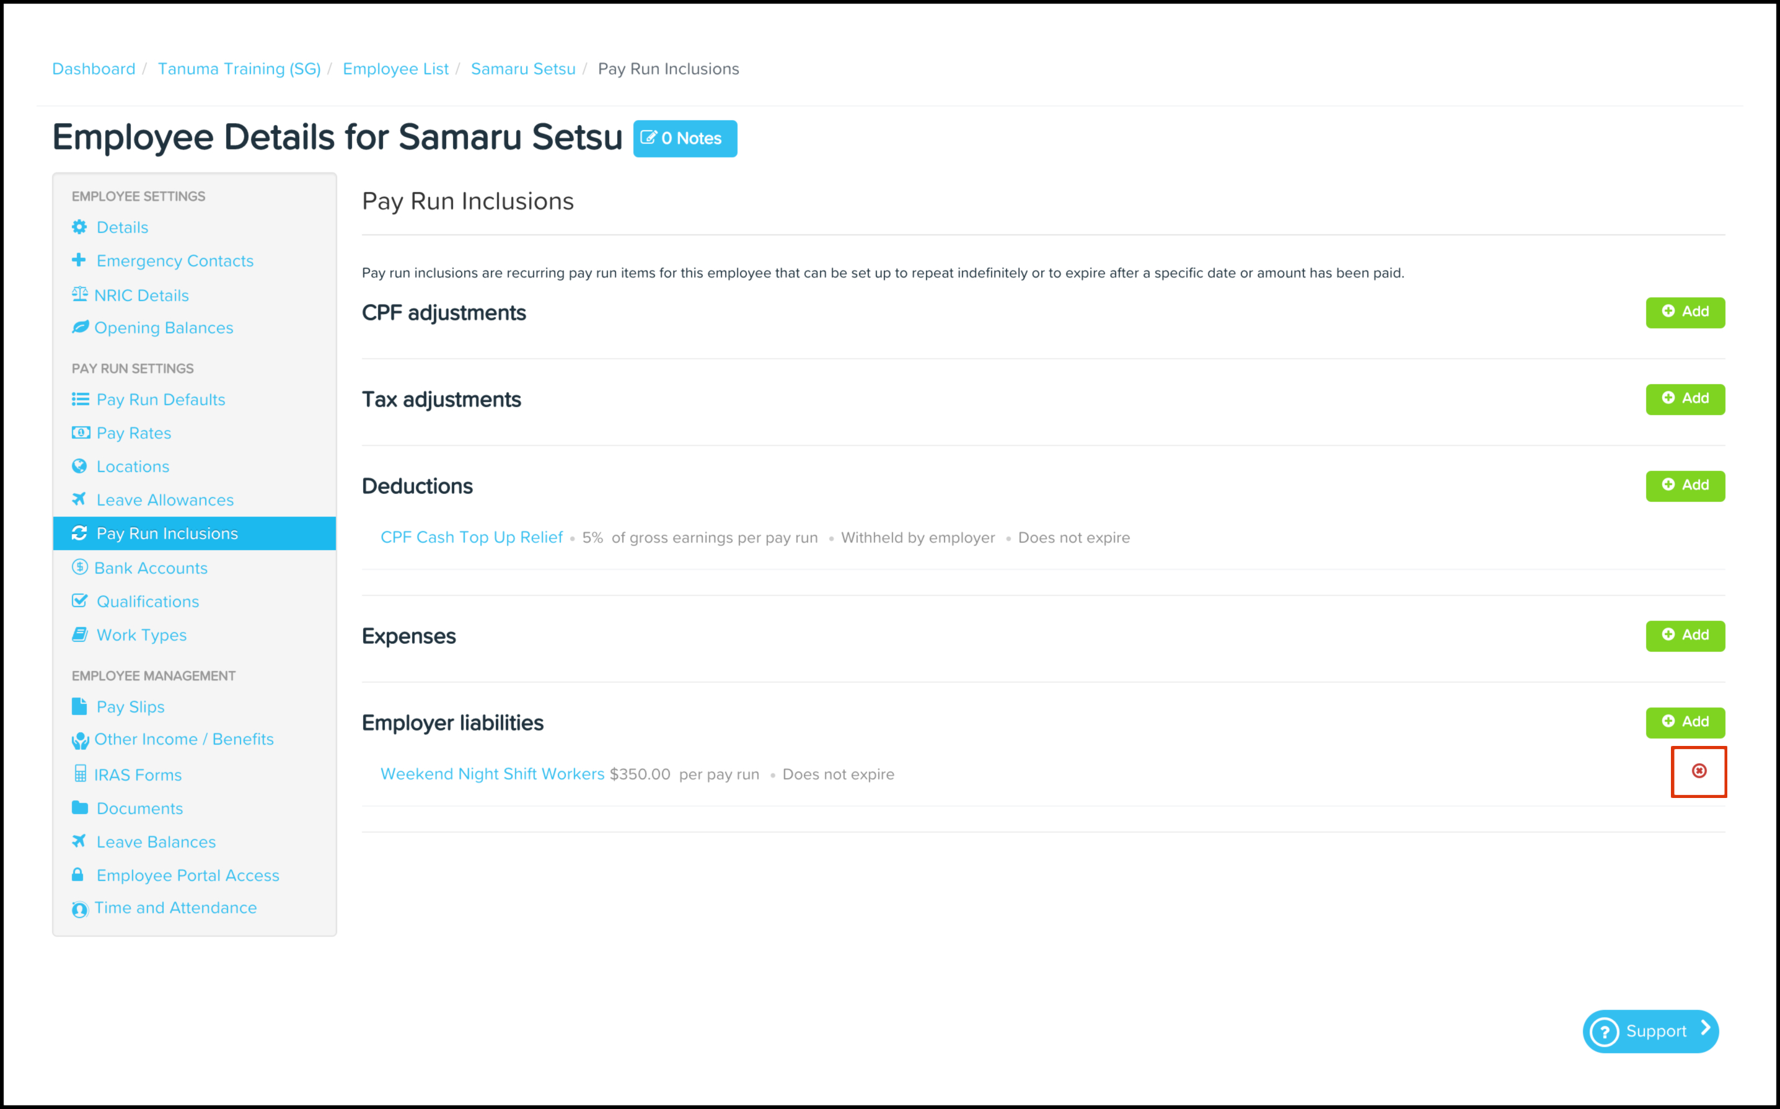
Task: Click the plus icon for Emergency Contacts
Action: pyautogui.click(x=79, y=260)
